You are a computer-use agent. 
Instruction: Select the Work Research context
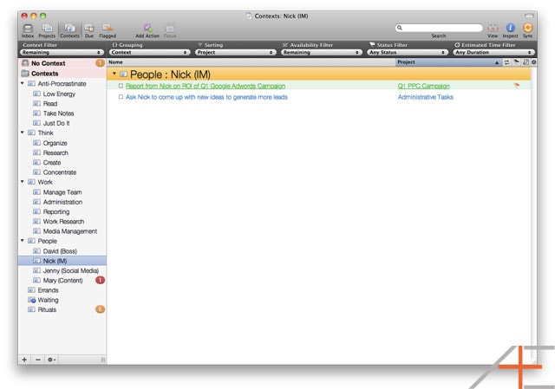click(x=63, y=222)
